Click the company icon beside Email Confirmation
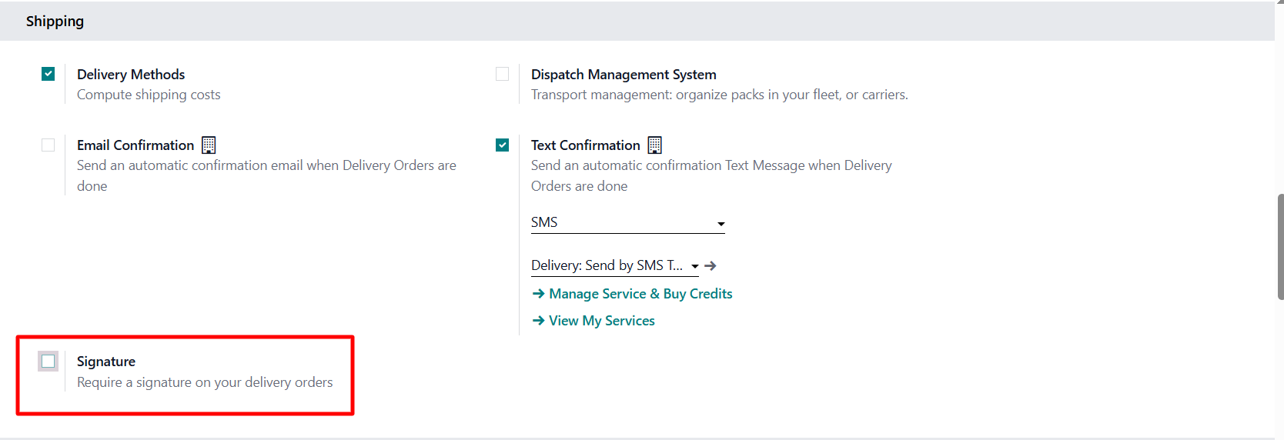This screenshot has height=440, width=1284. [x=209, y=145]
